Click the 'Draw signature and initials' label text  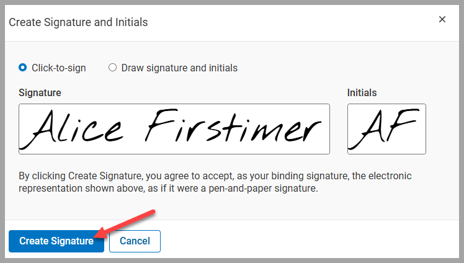click(x=179, y=68)
